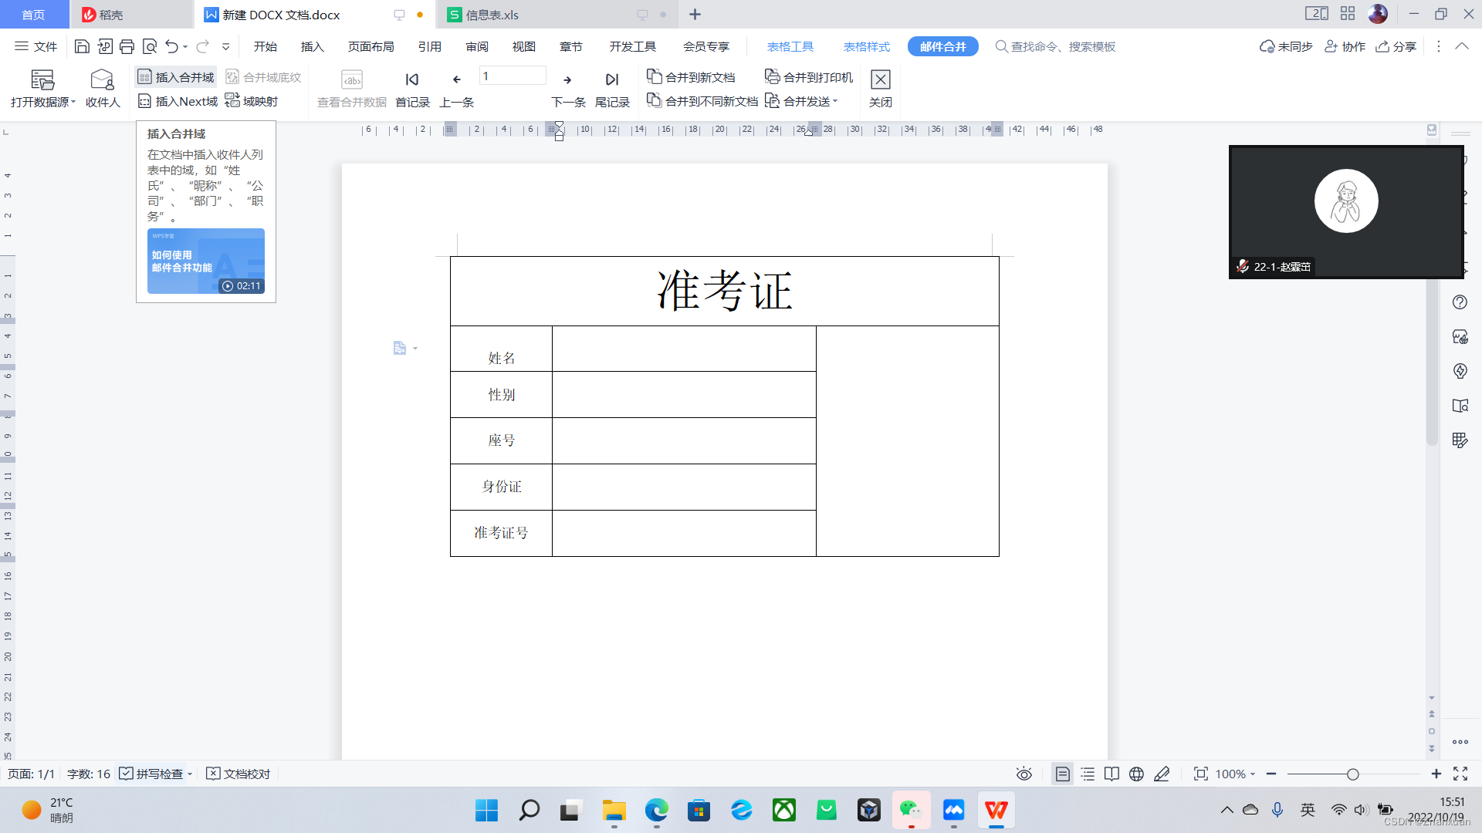Open the Recipients (收件人) icon
The height and width of the screenshot is (833, 1482).
102,80
